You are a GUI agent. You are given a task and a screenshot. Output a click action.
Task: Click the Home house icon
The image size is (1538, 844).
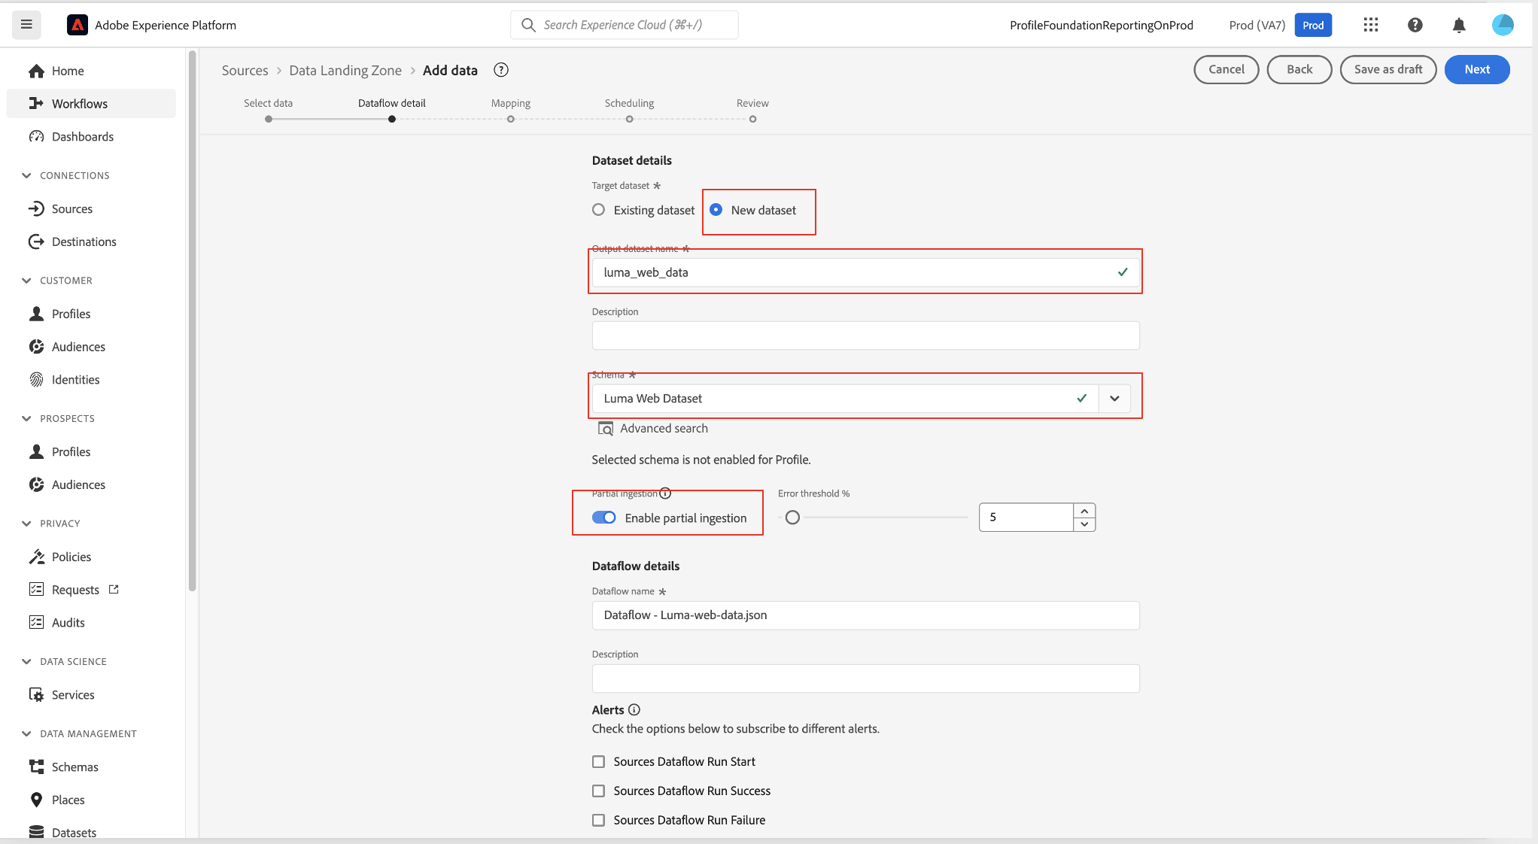(36, 71)
